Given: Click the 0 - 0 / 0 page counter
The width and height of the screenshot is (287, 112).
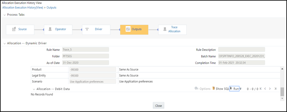Looking at the screenshot, I should [x=252, y=89].
